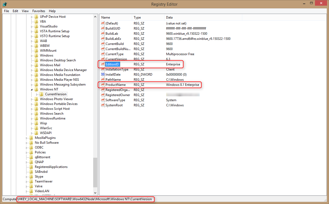The width and height of the screenshot is (329, 204).
Task: Select the CurrentBuildNu... value name
Action: tap(118, 49)
